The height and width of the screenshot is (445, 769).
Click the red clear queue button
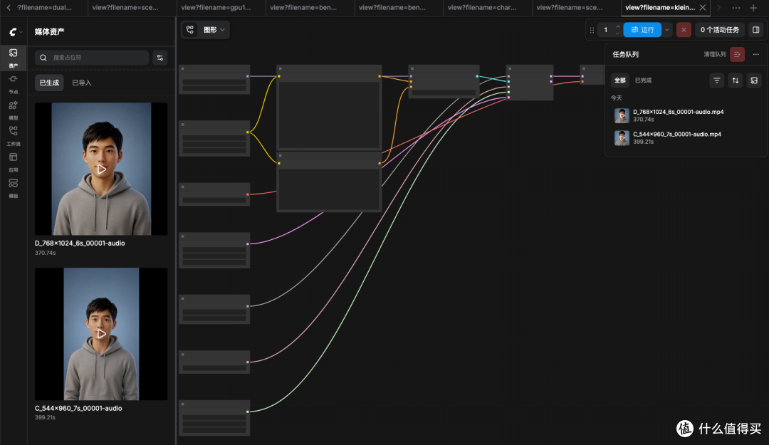click(737, 54)
